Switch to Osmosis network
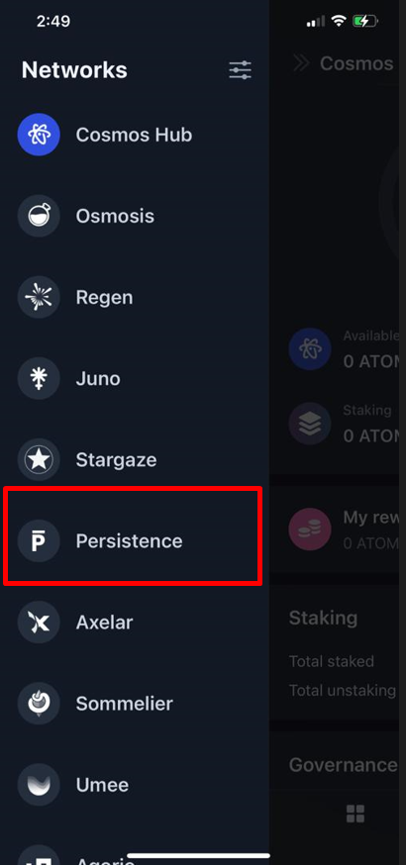 pos(135,216)
